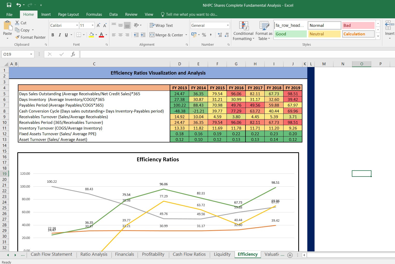Click the Borders icon
Screen dimensions: 395x264
pyautogui.click(x=79, y=35)
